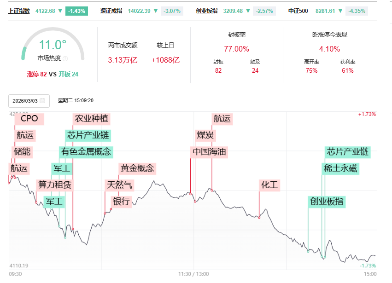Screen dimensions: 392x283
Task: Click the 农业种植 badge above the chart
Action: click(91, 119)
